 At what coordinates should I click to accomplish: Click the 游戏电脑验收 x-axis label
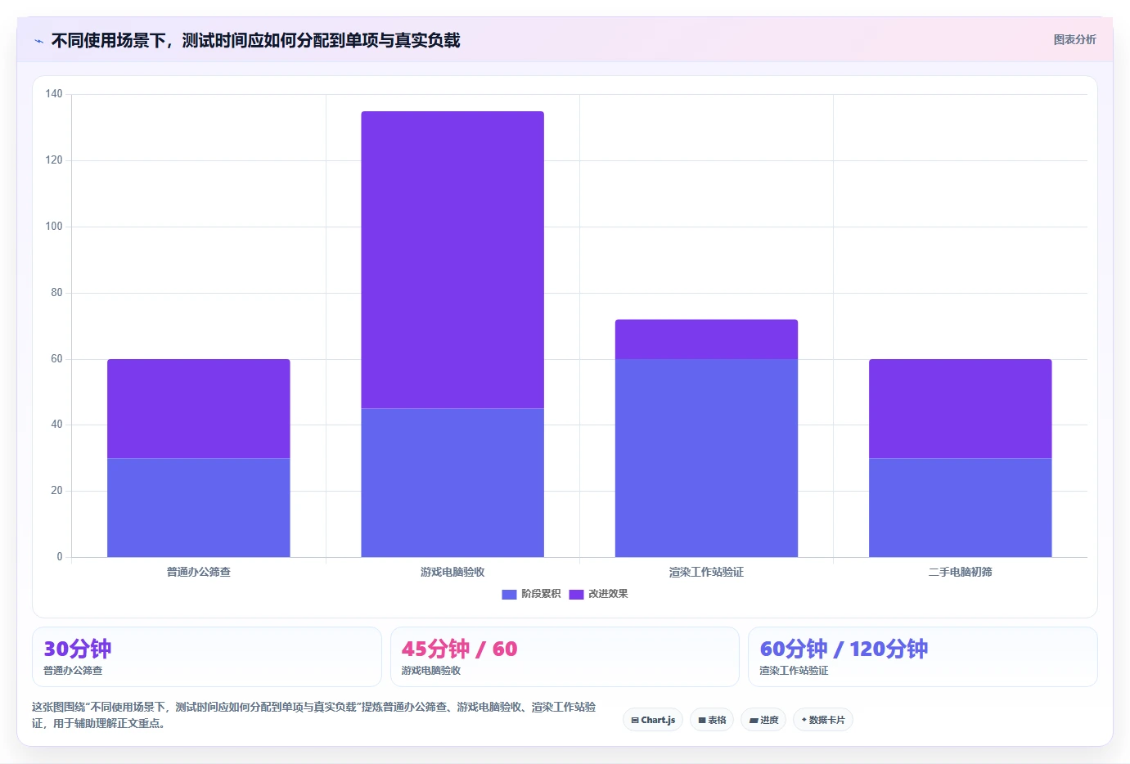tap(452, 572)
